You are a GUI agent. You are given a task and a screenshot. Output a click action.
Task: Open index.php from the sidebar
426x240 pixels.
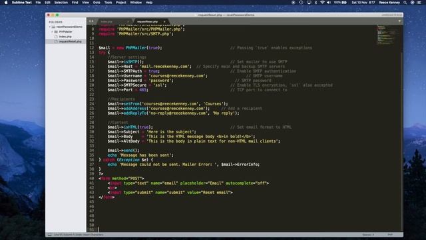pyautogui.click(x=65, y=37)
